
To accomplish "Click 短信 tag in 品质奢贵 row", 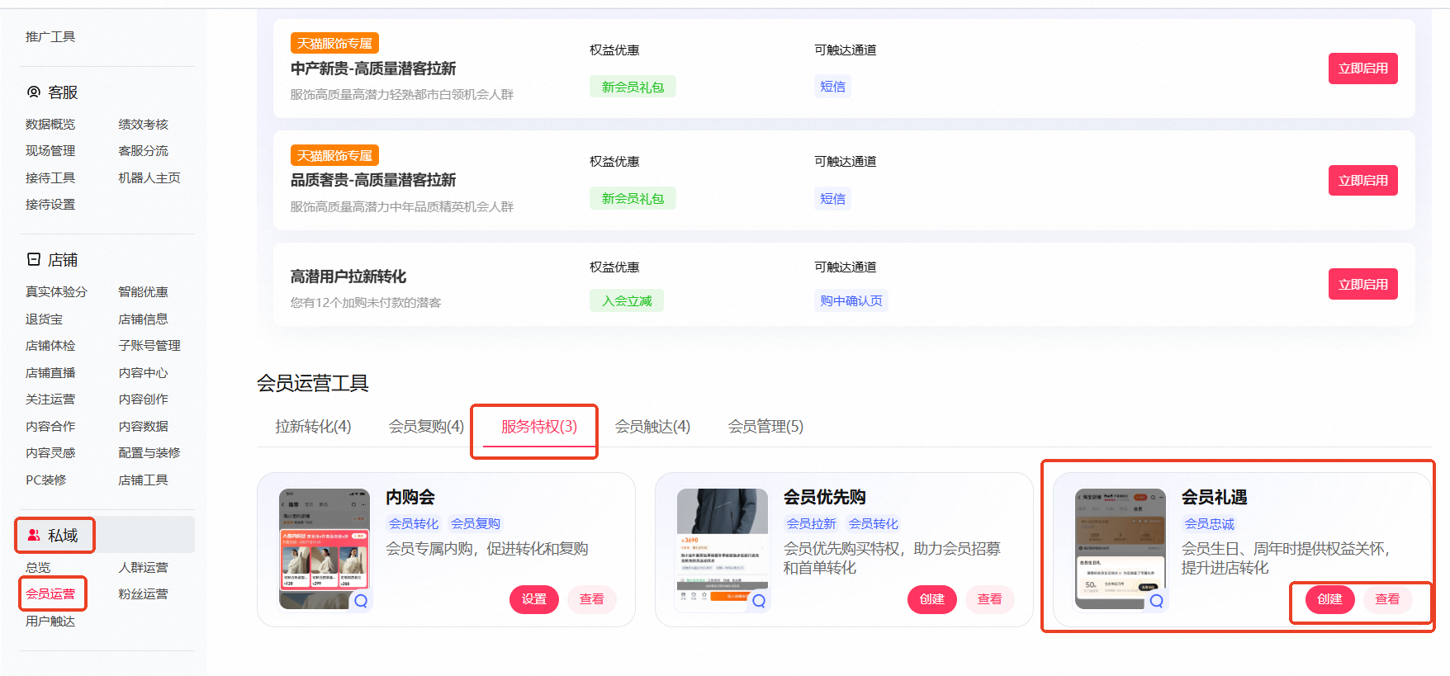I will 832,199.
